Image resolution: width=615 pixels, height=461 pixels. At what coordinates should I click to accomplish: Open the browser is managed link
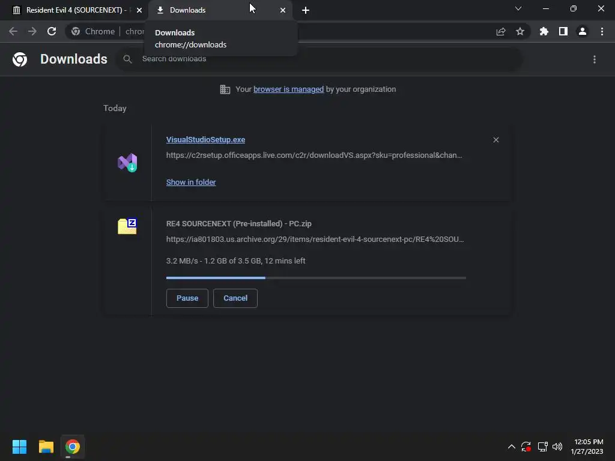[289, 89]
